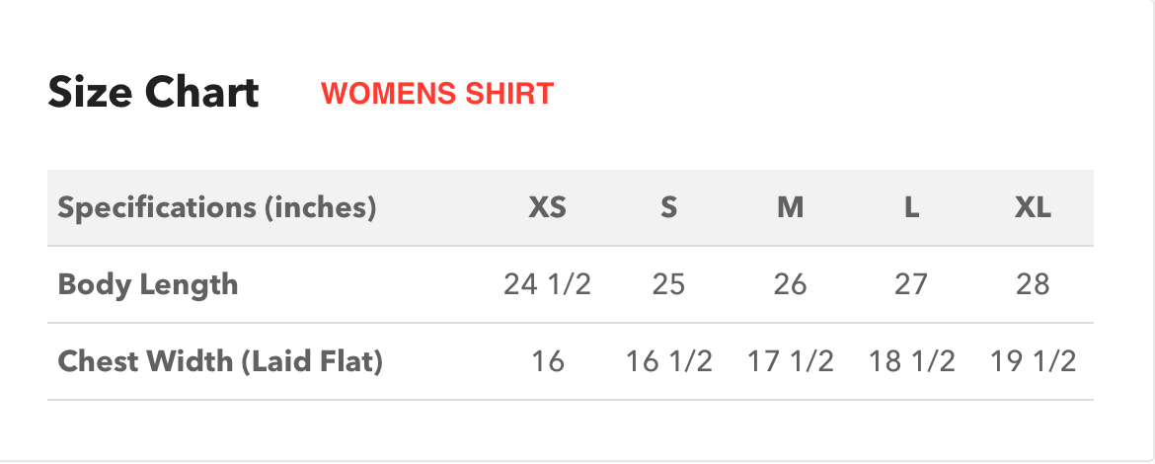The height and width of the screenshot is (464, 1155).
Task: Click the Chest Width (Laid Flat) label
Action: pos(220,361)
